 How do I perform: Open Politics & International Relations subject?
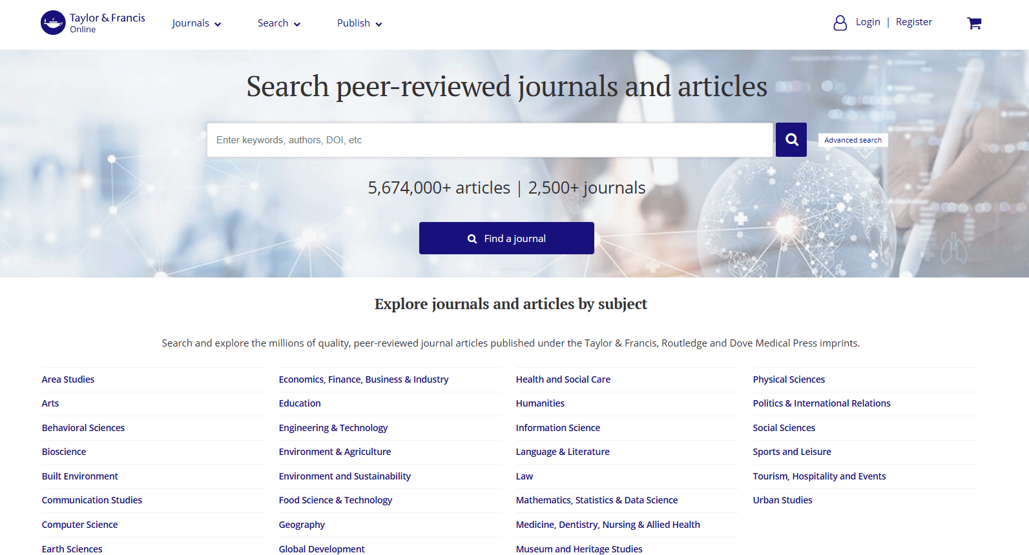822,403
